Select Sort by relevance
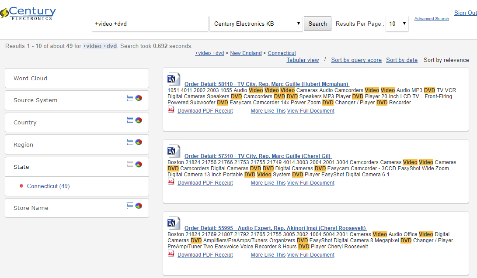 [446, 60]
